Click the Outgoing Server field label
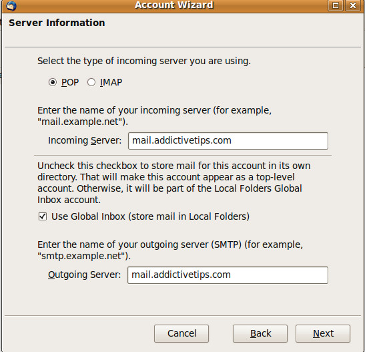Screen dimensions: 365x352 [x=85, y=275]
